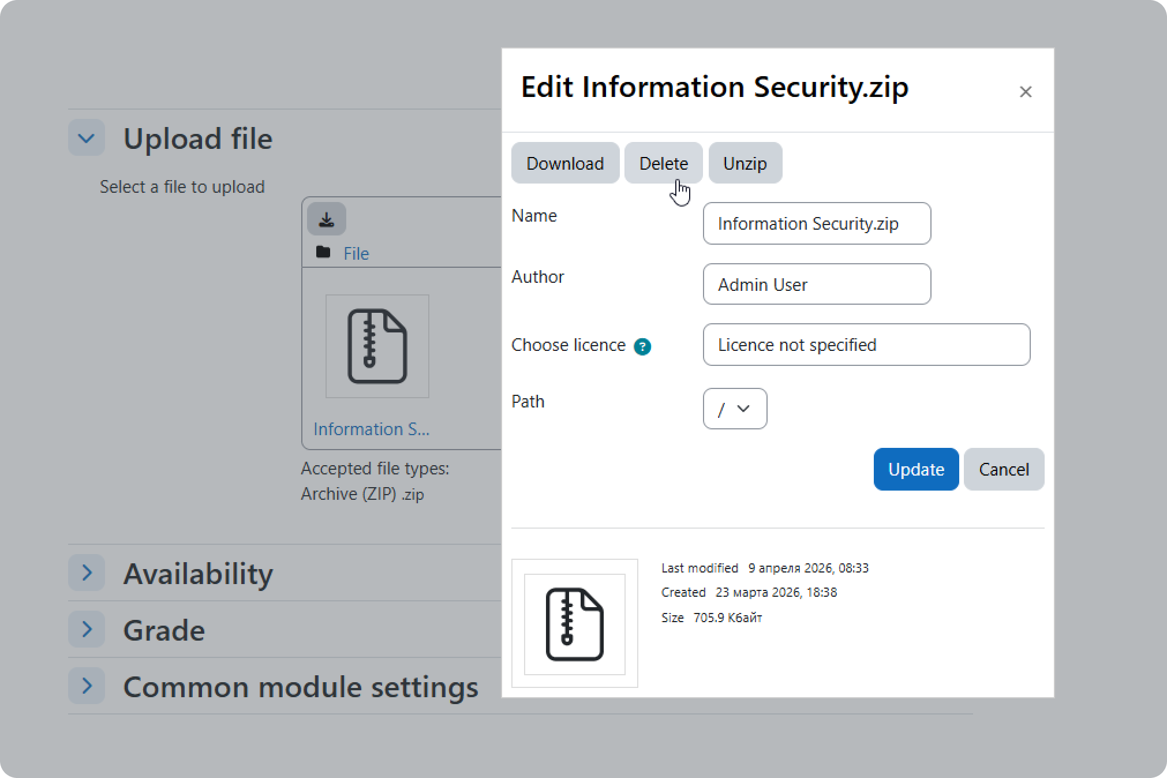Expand Common module settings section

point(87,686)
